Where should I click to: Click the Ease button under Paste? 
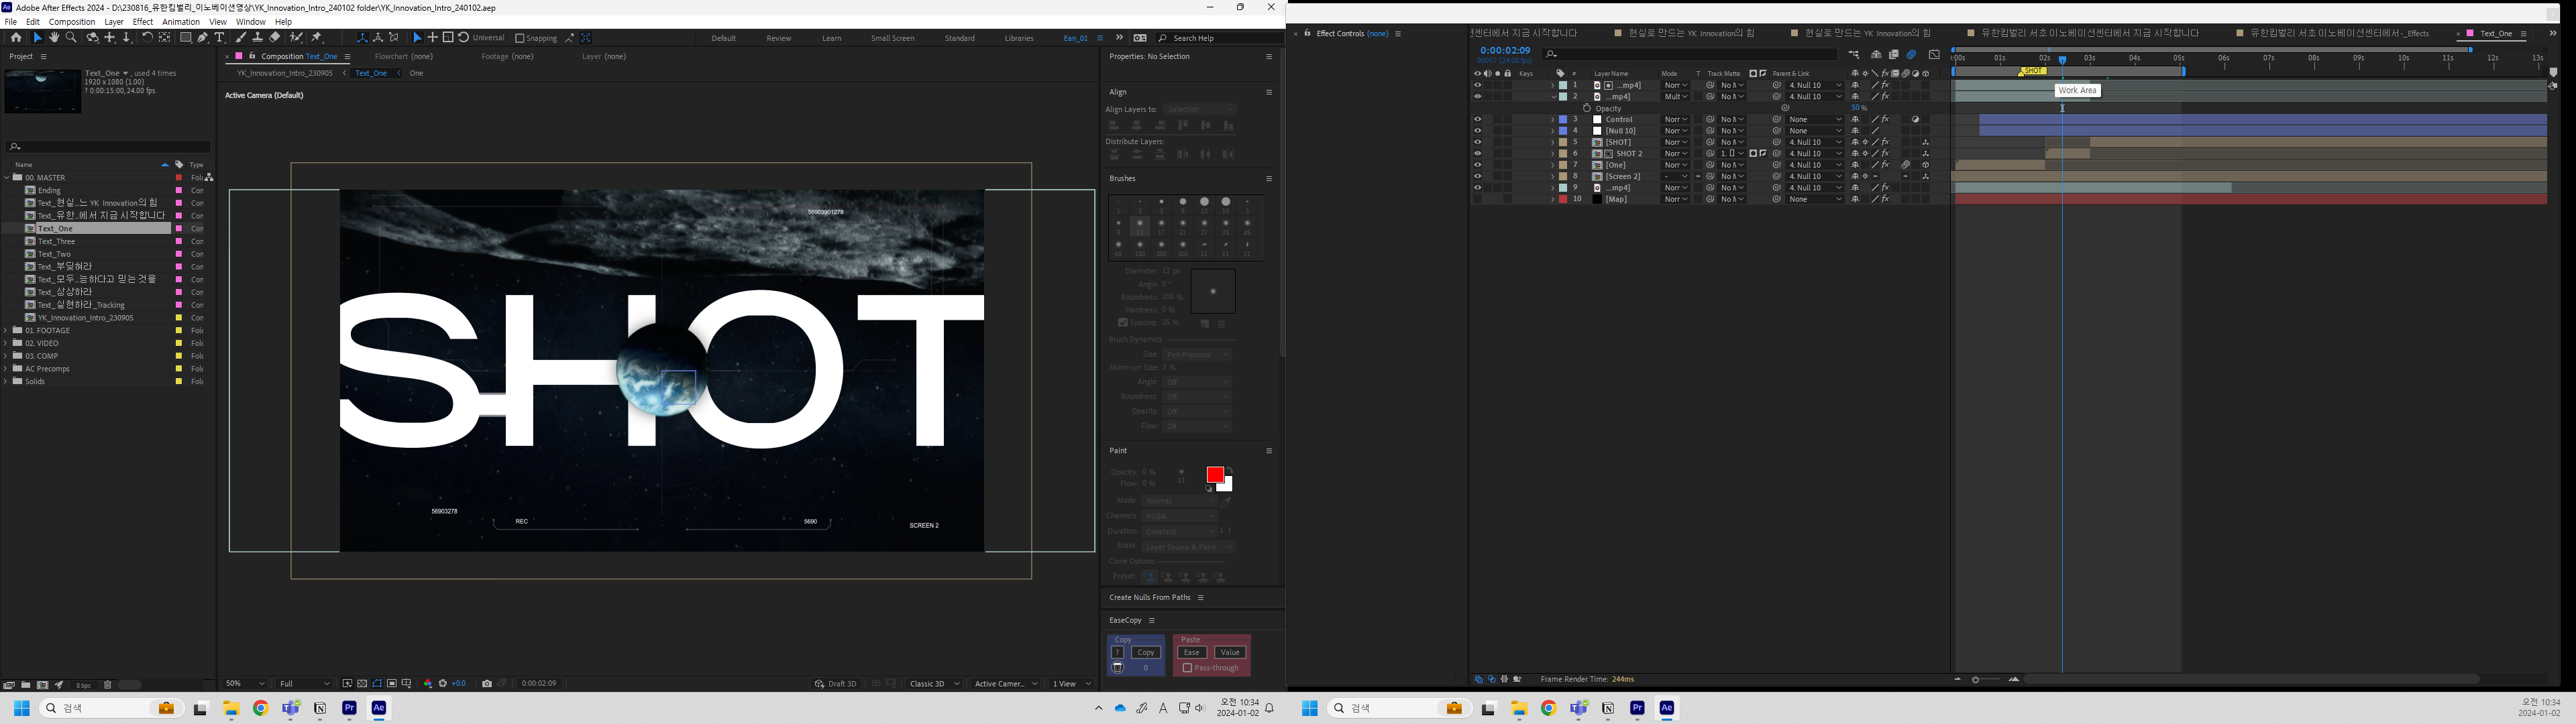1191,652
